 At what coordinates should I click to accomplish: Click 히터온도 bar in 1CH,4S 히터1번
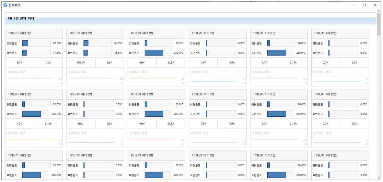tap(36, 104)
